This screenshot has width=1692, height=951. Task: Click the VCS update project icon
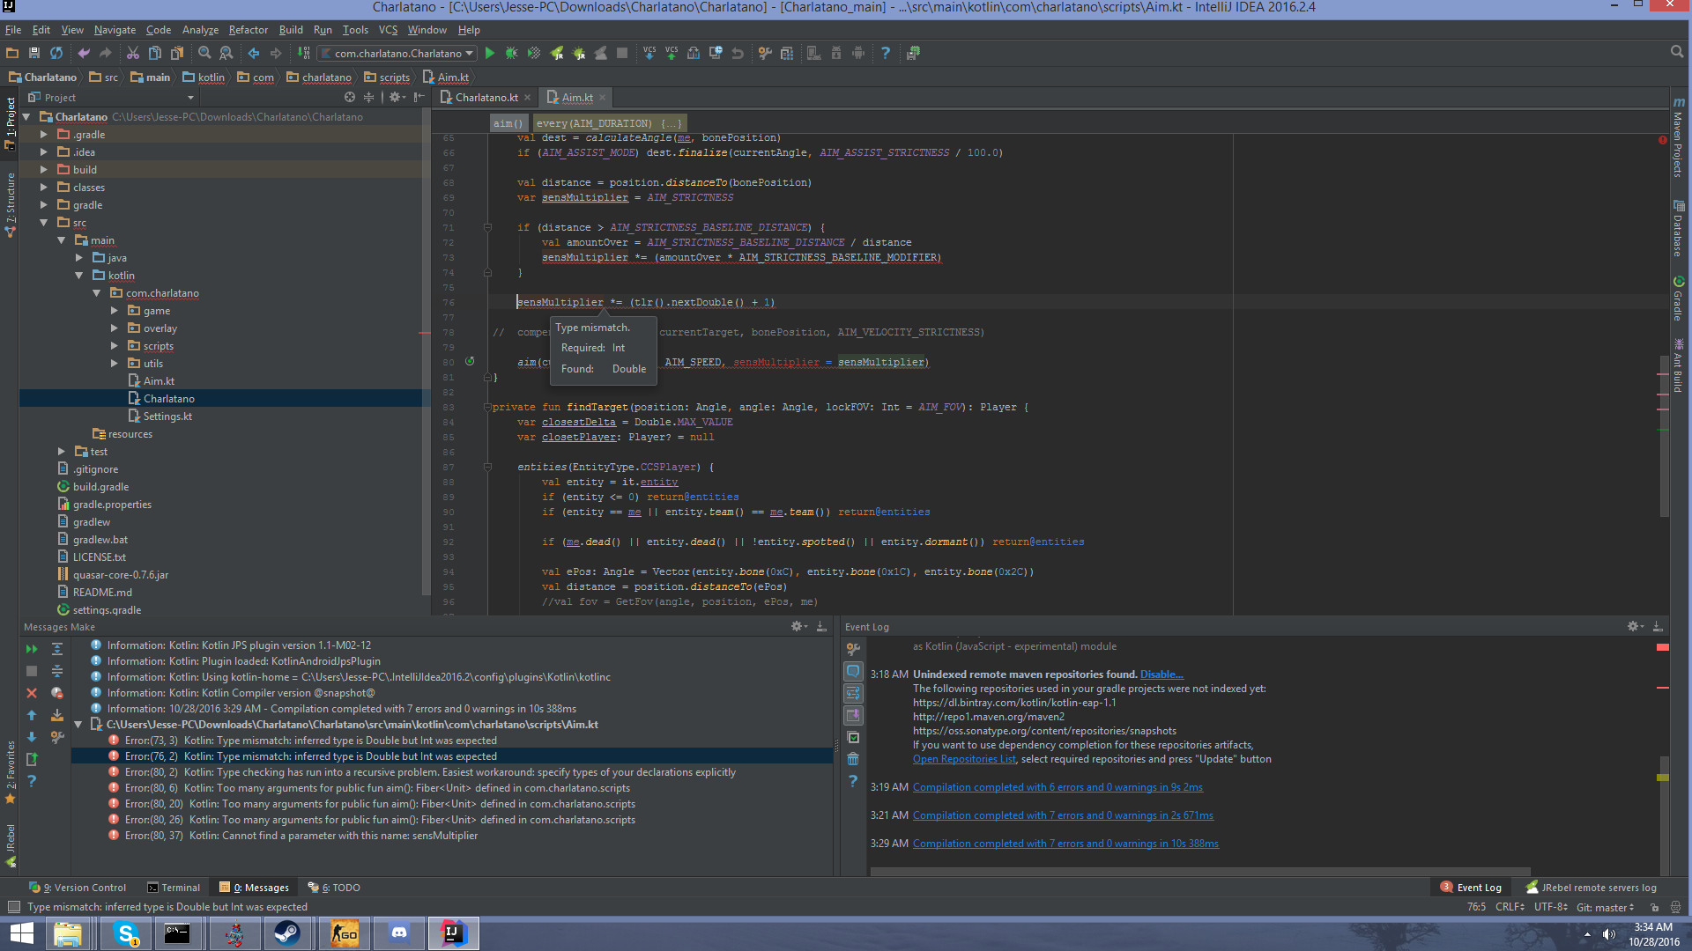tap(649, 53)
